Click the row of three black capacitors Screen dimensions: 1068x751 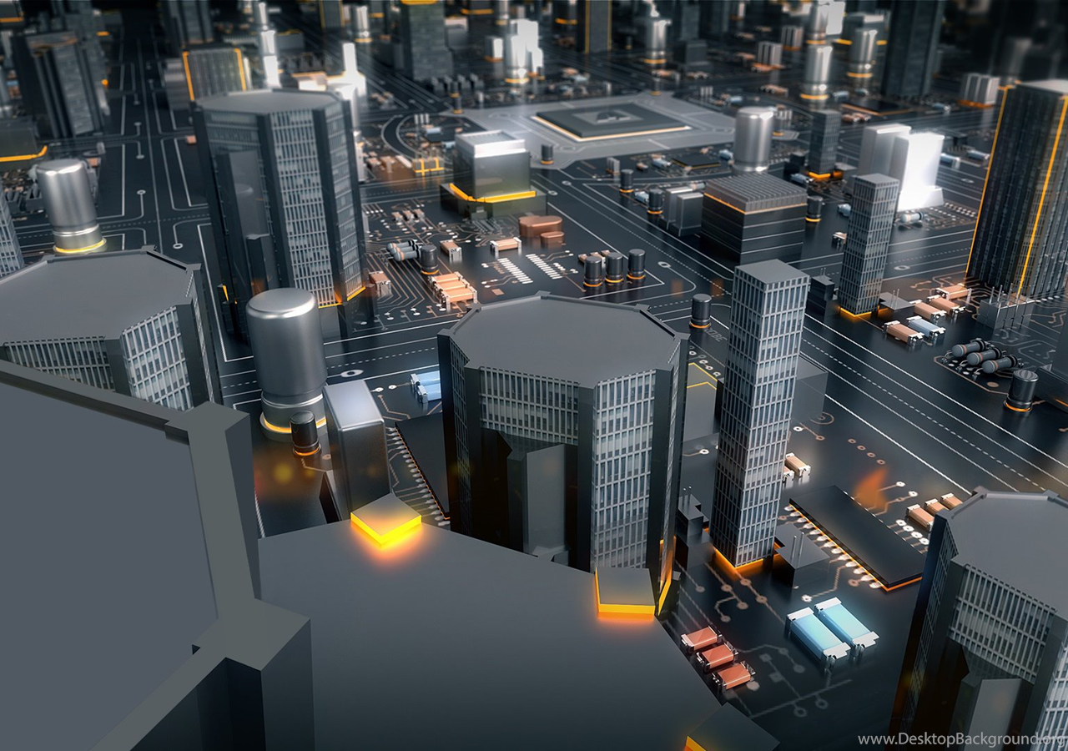tap(614, 267)
